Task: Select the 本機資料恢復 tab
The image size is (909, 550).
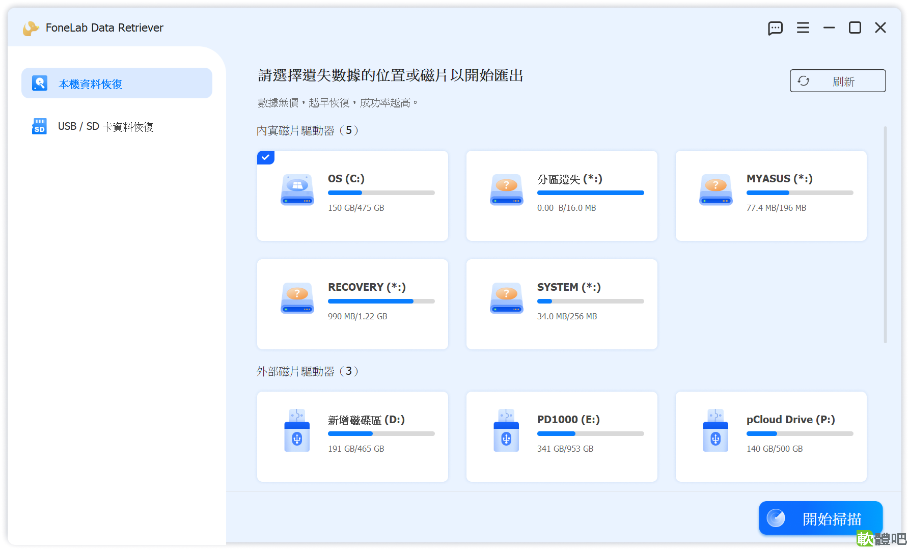Action: tap(117, 83)
